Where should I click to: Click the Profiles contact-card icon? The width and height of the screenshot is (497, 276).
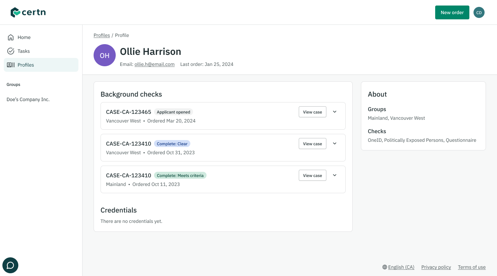11,65
